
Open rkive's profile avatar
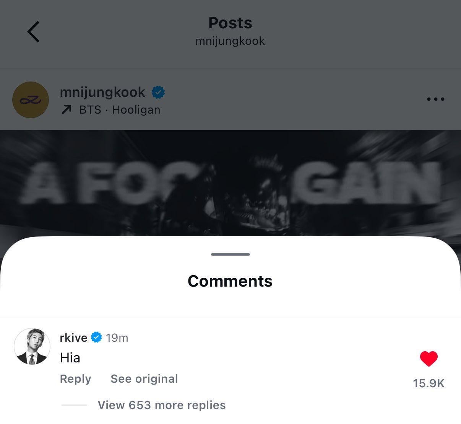pos(32,346)
